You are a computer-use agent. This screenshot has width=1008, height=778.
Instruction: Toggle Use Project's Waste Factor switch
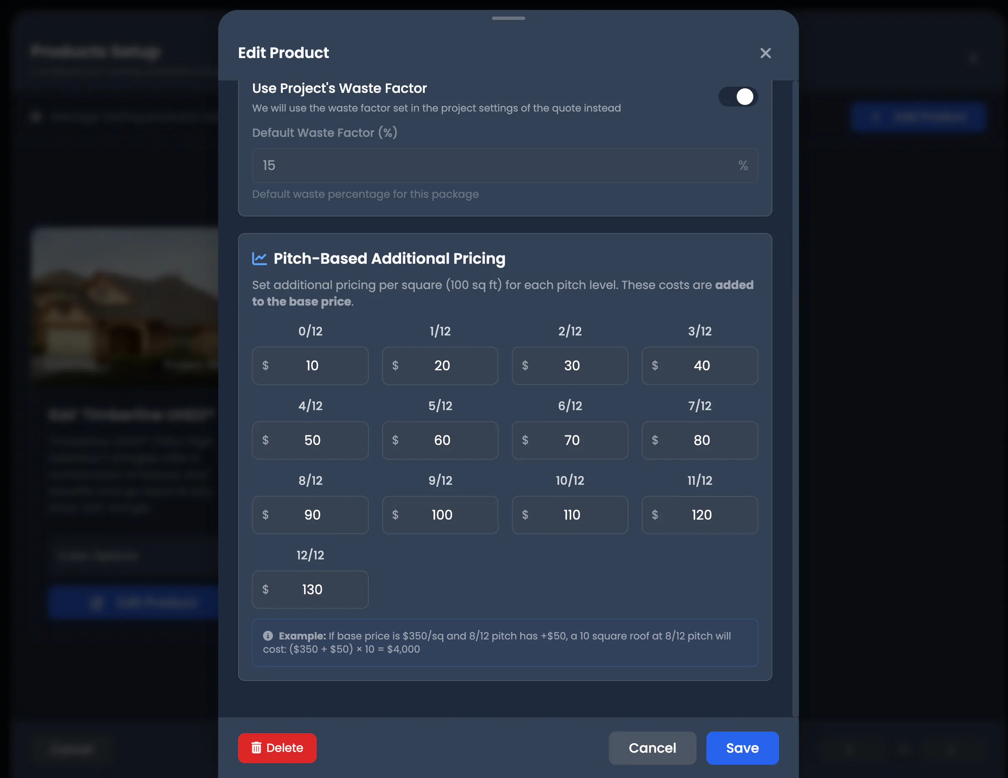coord(738,97)
